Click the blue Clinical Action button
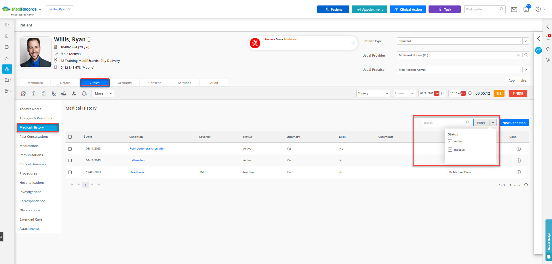The height and width of the screenshot is (264, 552). (408, 9)
